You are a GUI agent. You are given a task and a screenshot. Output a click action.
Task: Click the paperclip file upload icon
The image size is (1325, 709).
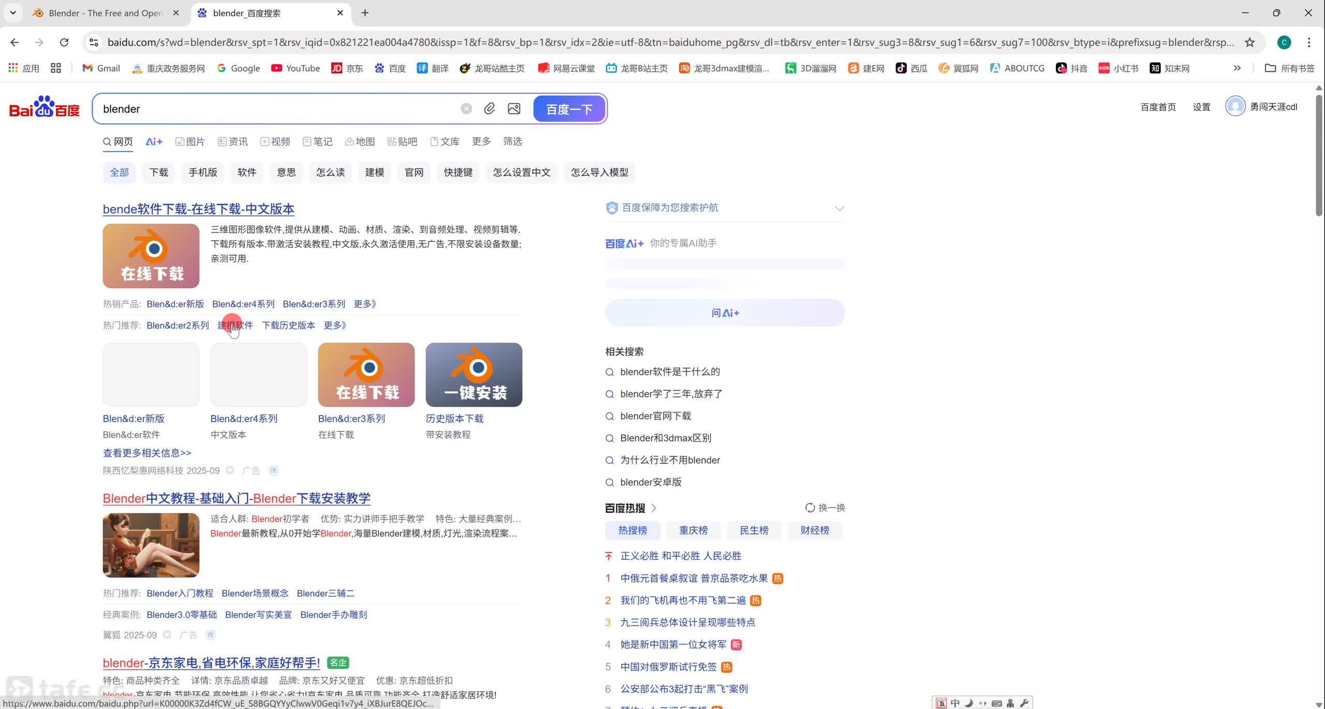[x=489, y=109]
